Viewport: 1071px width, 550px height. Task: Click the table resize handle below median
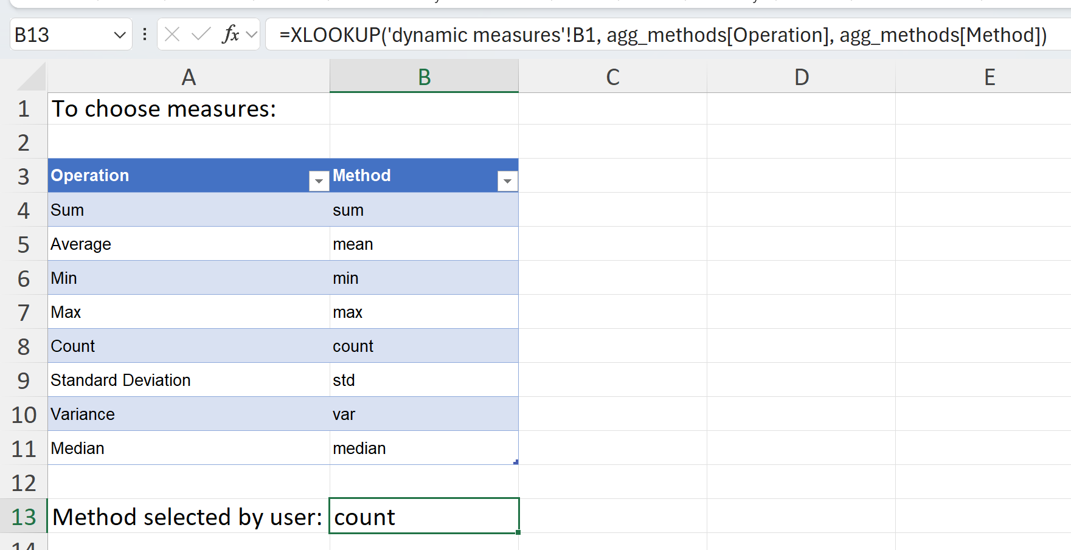[x=516, y=462]
